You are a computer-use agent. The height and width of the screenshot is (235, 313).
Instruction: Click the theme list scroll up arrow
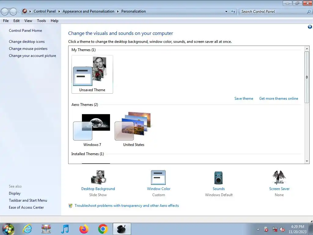pyautogui.click(x=307, y=49)
